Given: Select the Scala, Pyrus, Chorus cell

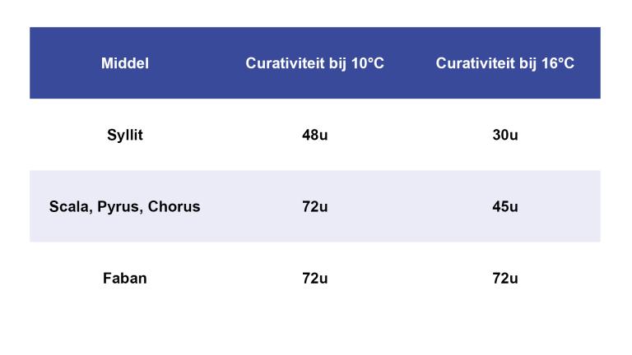Looking at the screenshot, I should (x=125, y=206).
